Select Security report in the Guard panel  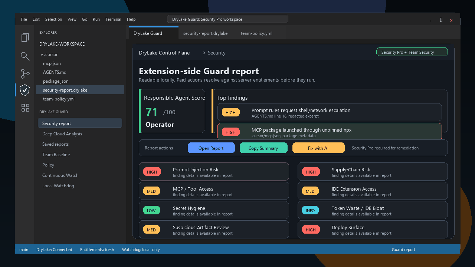click(x=80, y=123)
